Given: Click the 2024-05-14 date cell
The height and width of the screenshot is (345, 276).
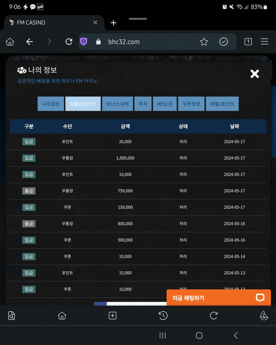Looking at the screenshot, I should point(234,256).
